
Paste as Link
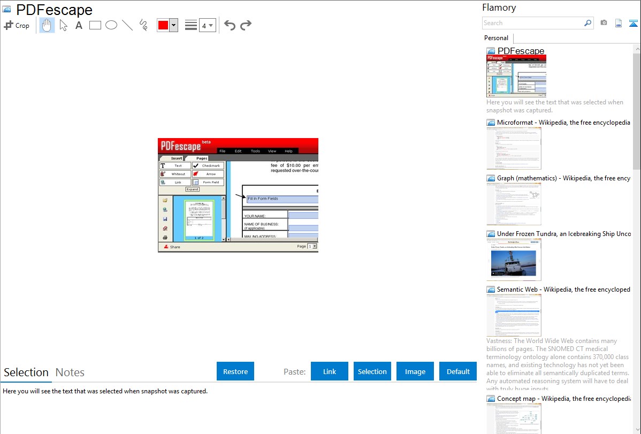(330, 371)
